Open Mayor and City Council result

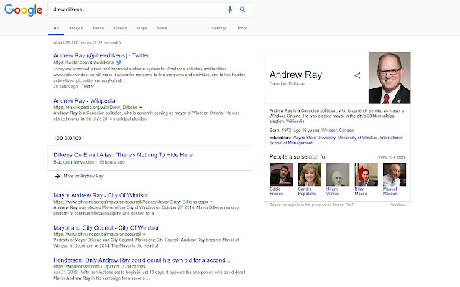pos(106,228)
